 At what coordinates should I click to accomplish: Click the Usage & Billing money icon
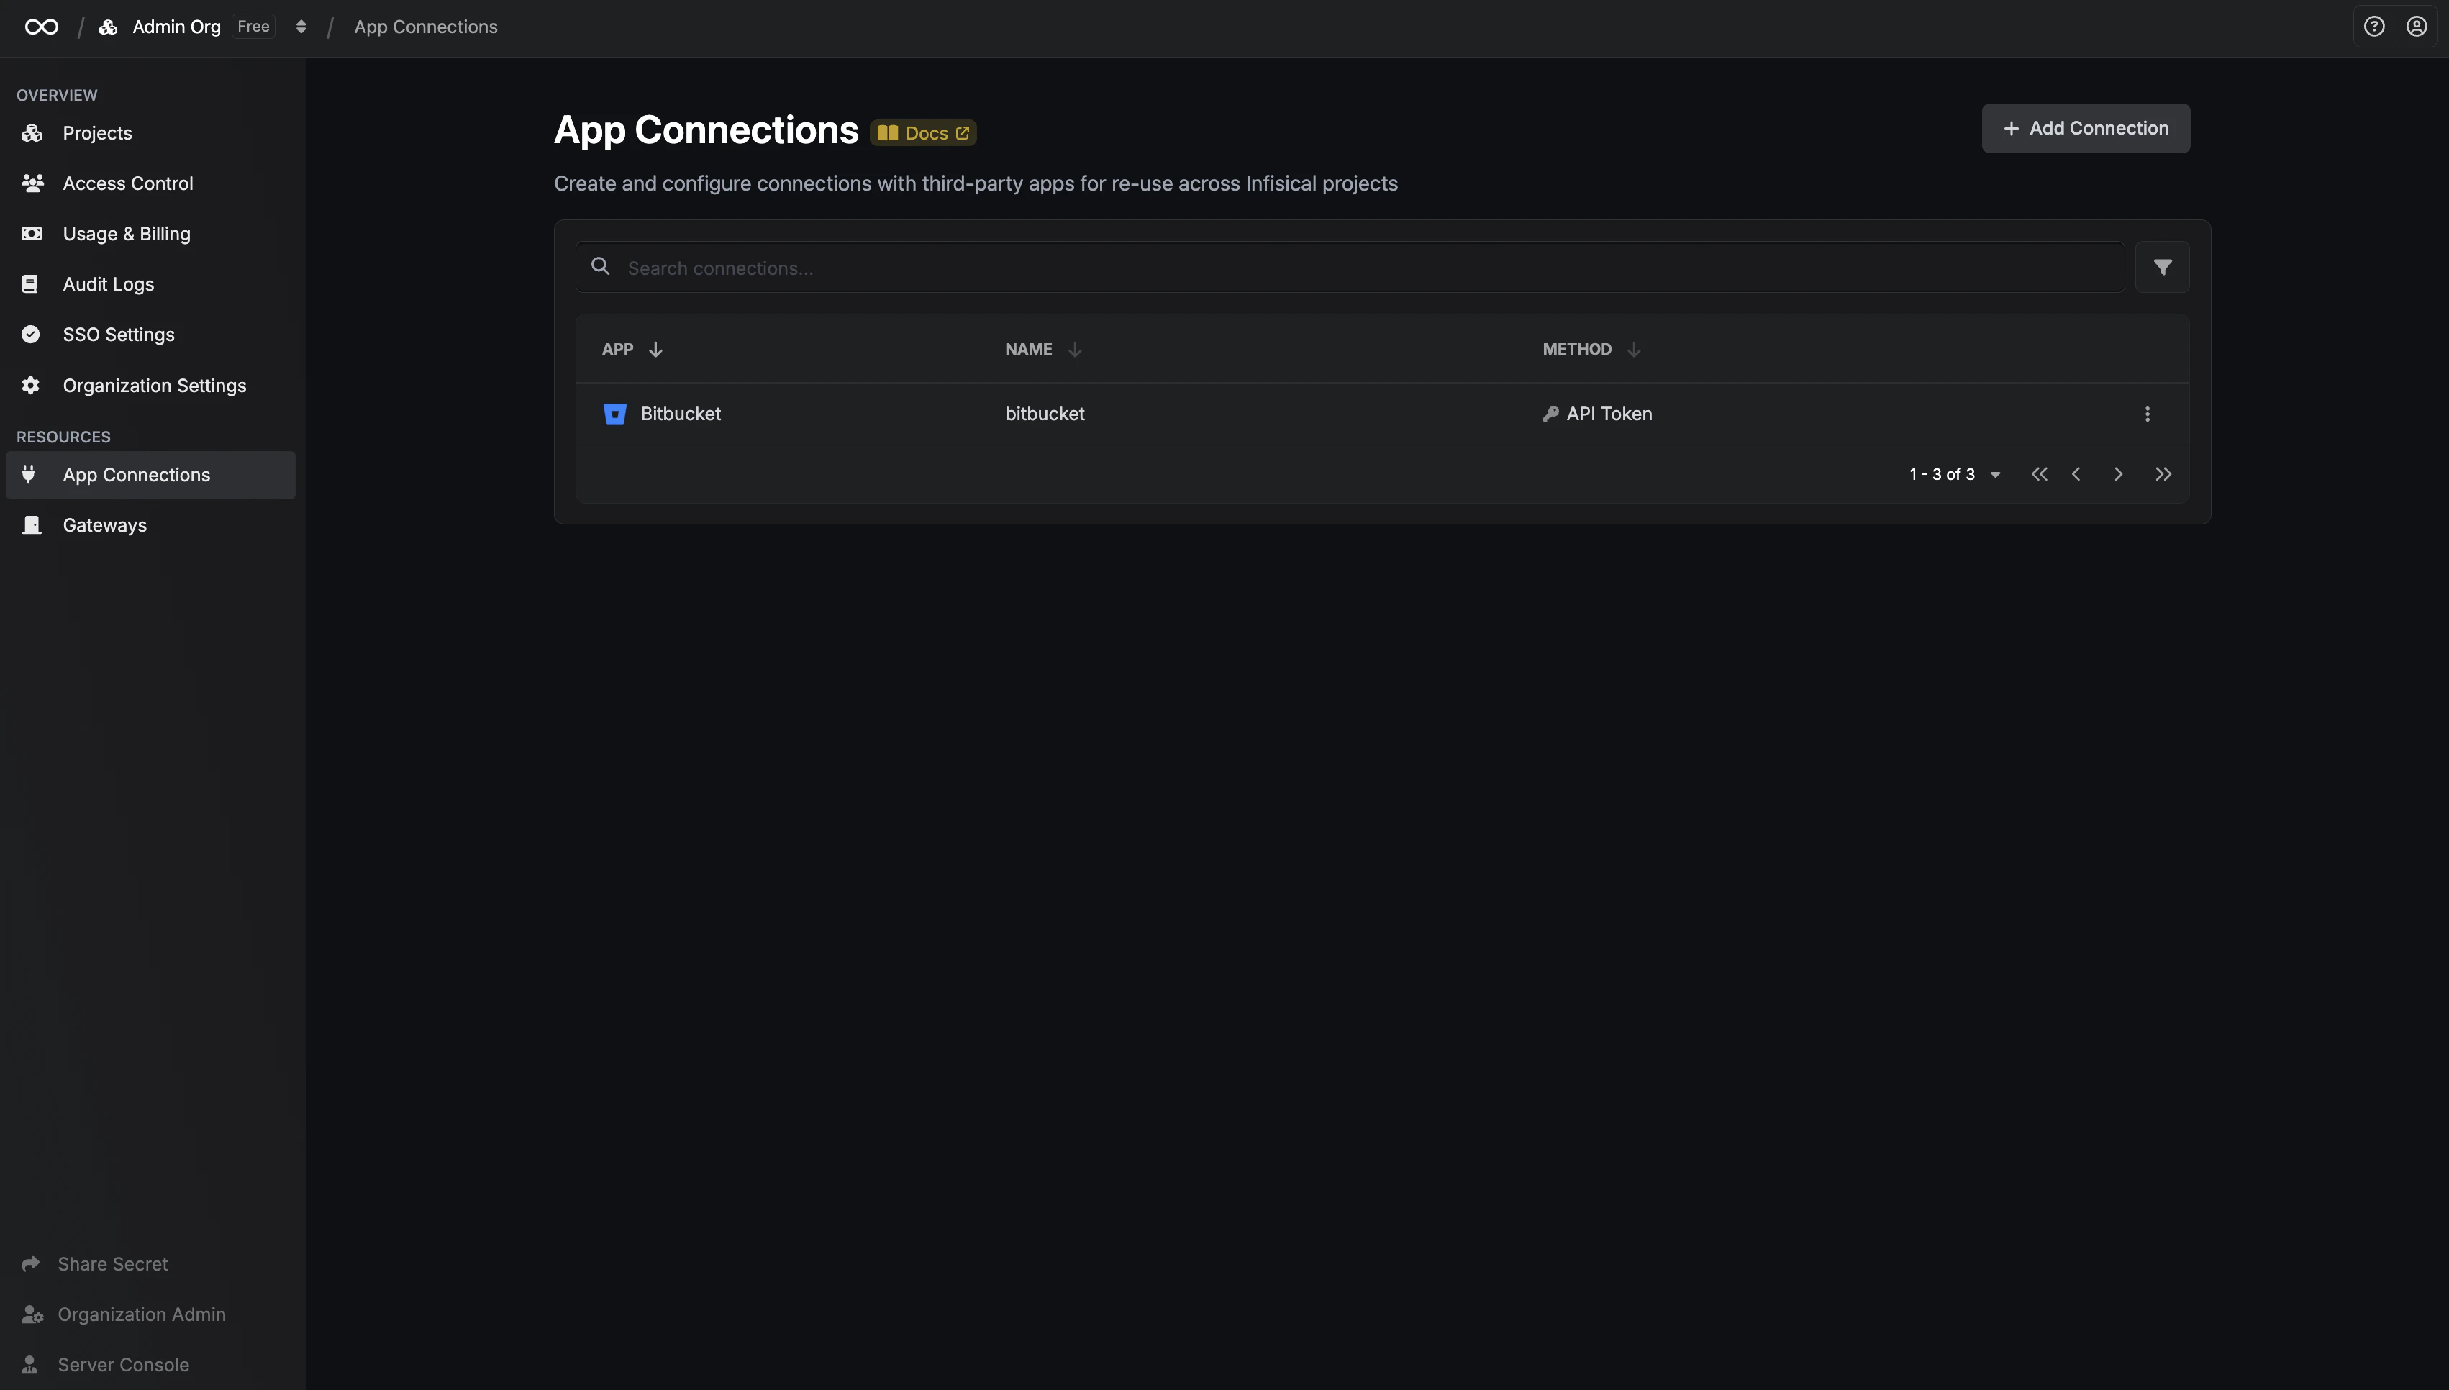32,234
